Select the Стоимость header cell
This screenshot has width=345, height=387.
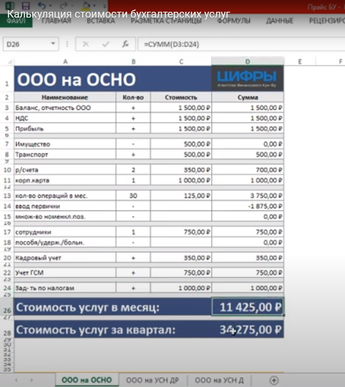(181, 97)
